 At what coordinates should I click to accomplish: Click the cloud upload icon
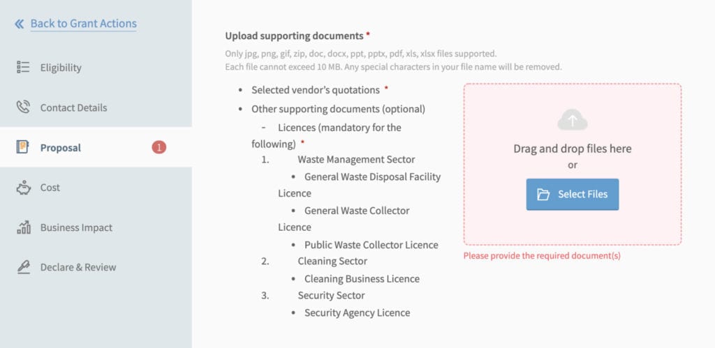pos(573,120)
